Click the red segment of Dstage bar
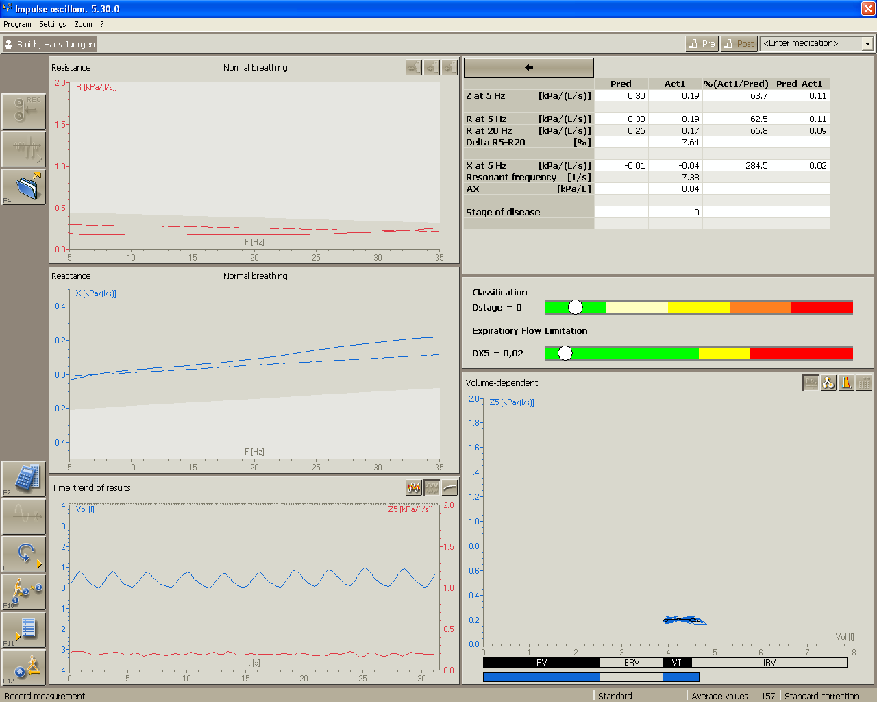The image size is (877, 702). (822, 307)
